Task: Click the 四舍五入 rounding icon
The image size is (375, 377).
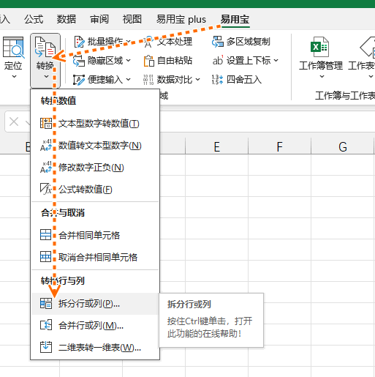Action: pyautogui.click(x=217, y=80)
